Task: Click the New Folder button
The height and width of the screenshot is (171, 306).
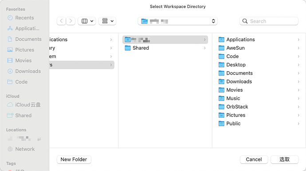Action: pyautogui.click(x=74, y=159)
